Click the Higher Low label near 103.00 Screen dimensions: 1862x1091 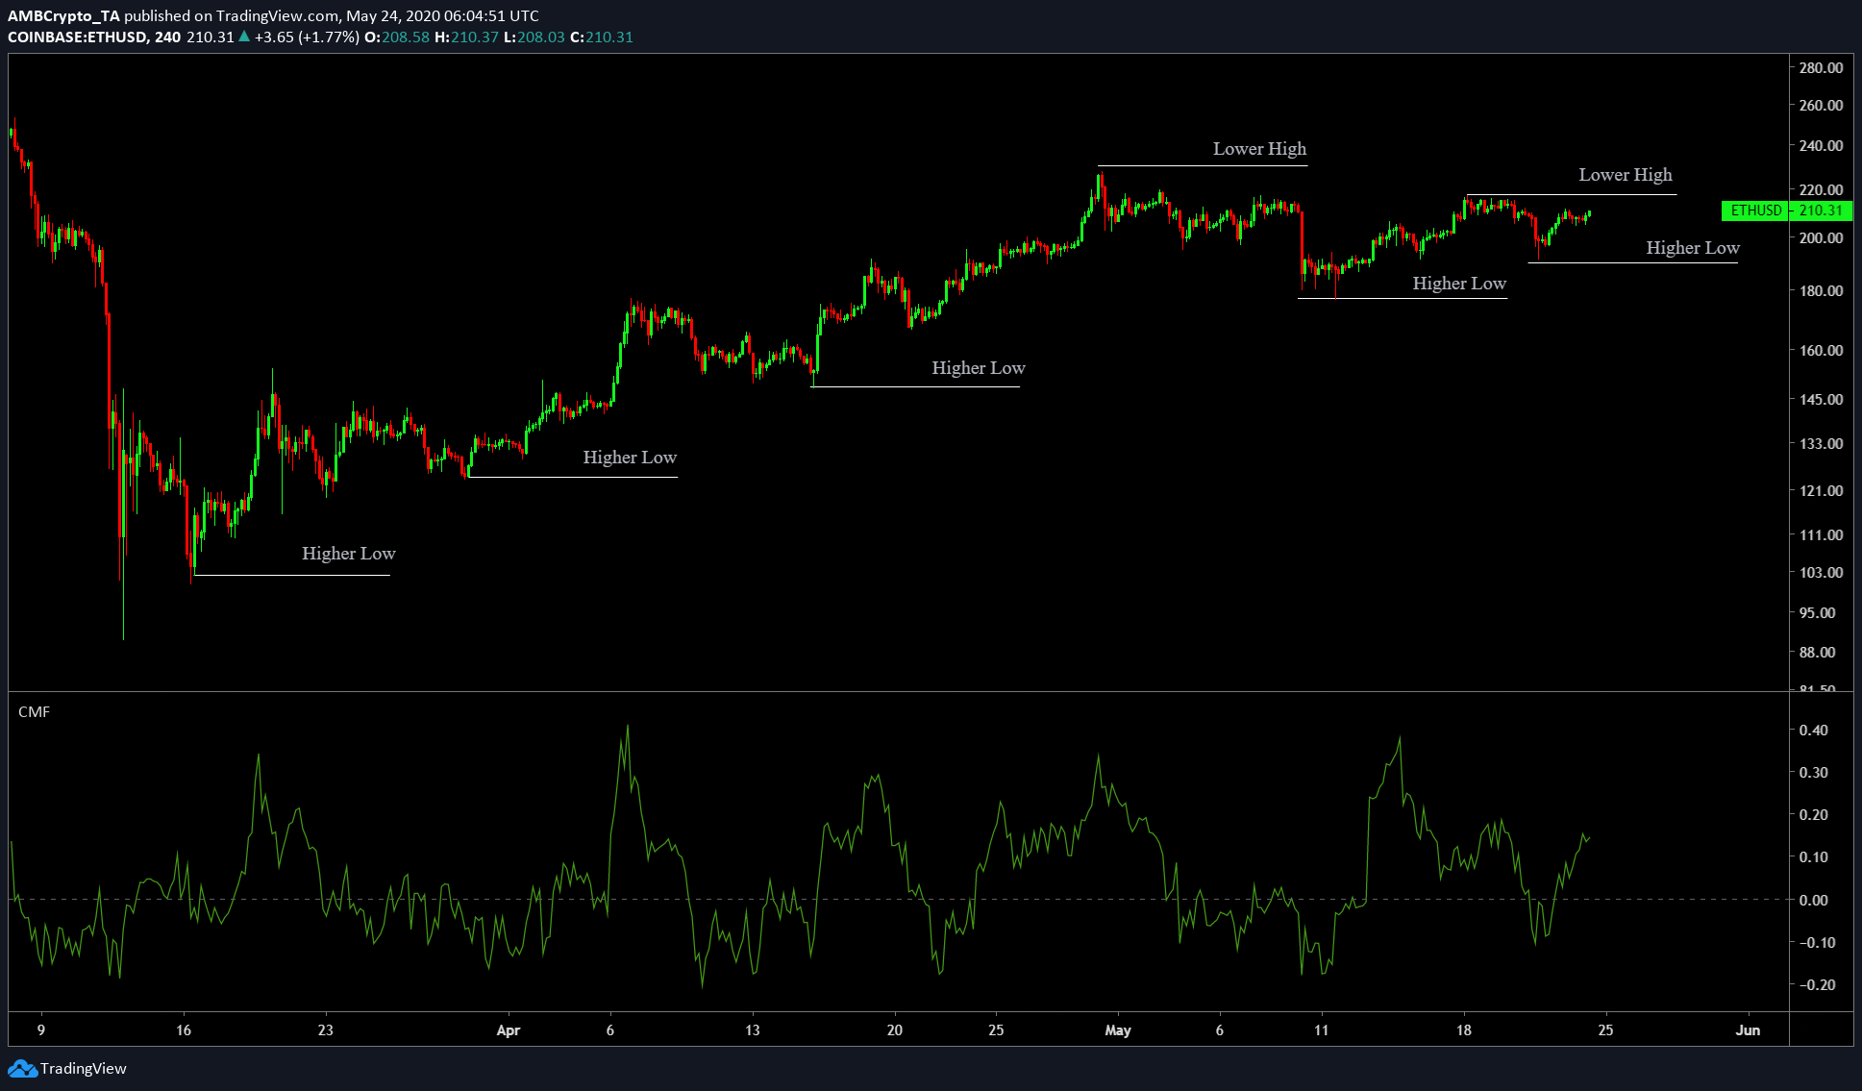[348, 554]
